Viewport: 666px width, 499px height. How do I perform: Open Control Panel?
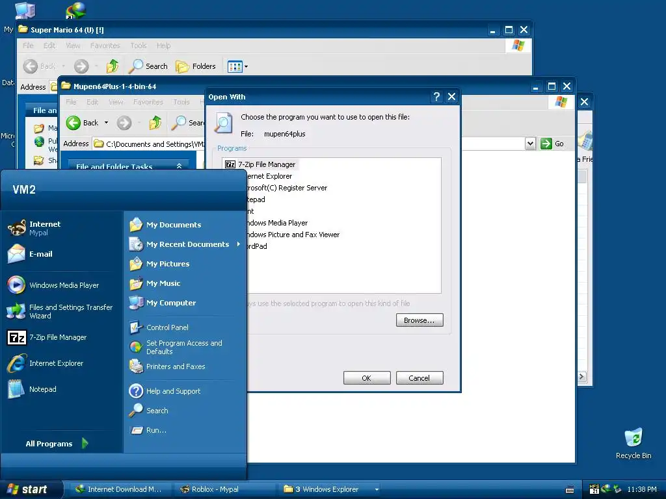pyautogui.click(x=159, y=327)
